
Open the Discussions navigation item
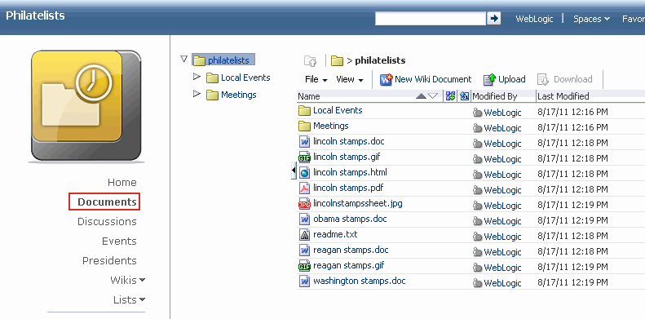pyautogui.click(x=107, y=221)
